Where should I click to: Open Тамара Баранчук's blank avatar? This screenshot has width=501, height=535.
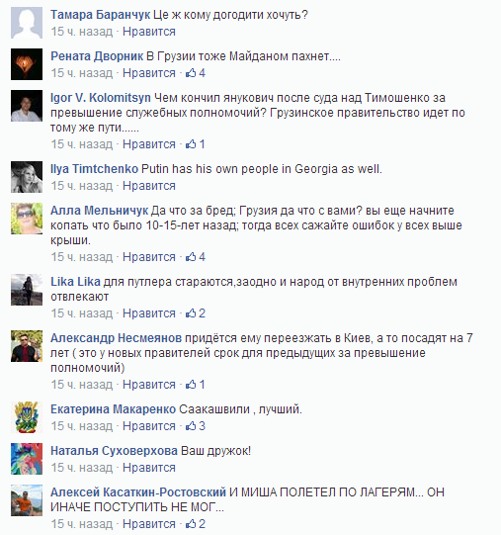coord(27,23)
